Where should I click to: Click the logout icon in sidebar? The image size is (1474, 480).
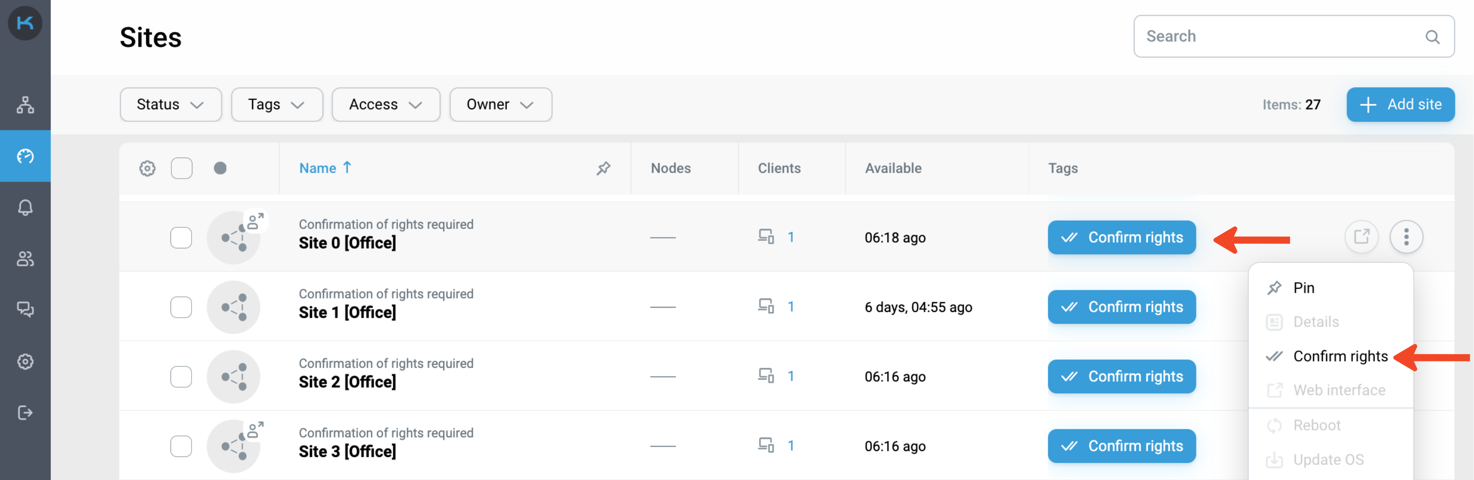pyautogui.click(x=25, y=413)
